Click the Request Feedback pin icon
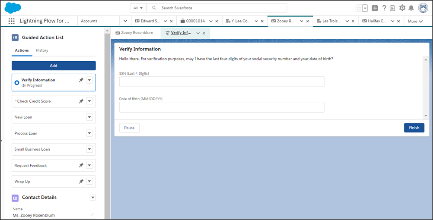Screen dimensions: 433x220 tap(81, 165)
